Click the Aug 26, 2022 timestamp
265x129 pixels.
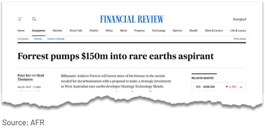click(x=29, y=87)
